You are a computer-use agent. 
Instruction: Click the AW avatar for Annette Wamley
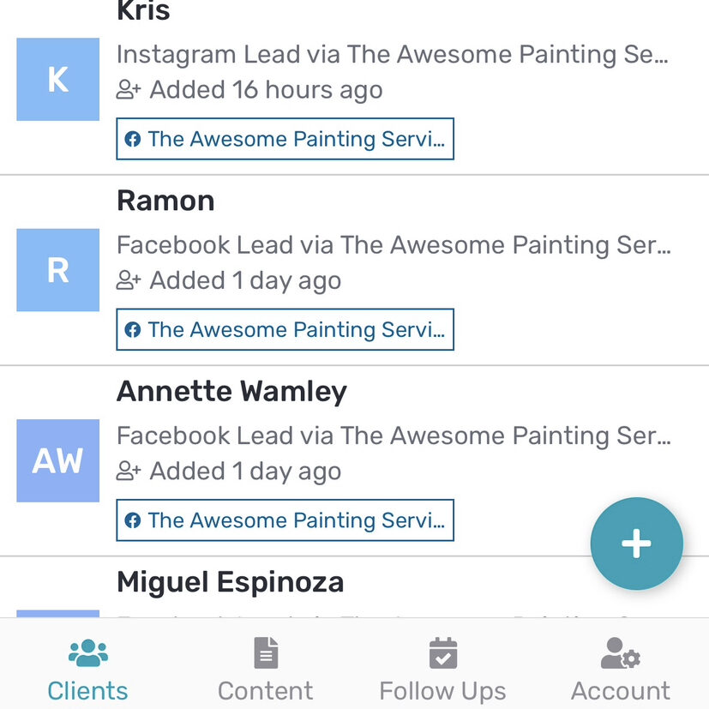(57, 460)
